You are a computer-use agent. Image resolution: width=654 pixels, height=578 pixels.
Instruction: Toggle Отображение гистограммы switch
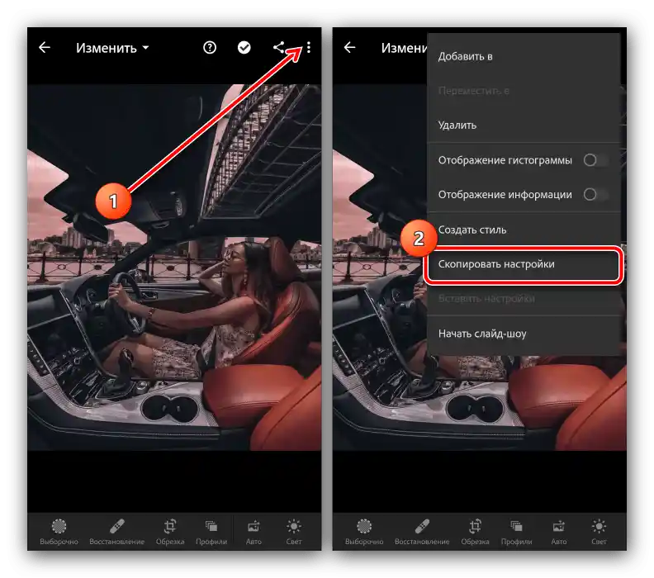tap(596, 160)
